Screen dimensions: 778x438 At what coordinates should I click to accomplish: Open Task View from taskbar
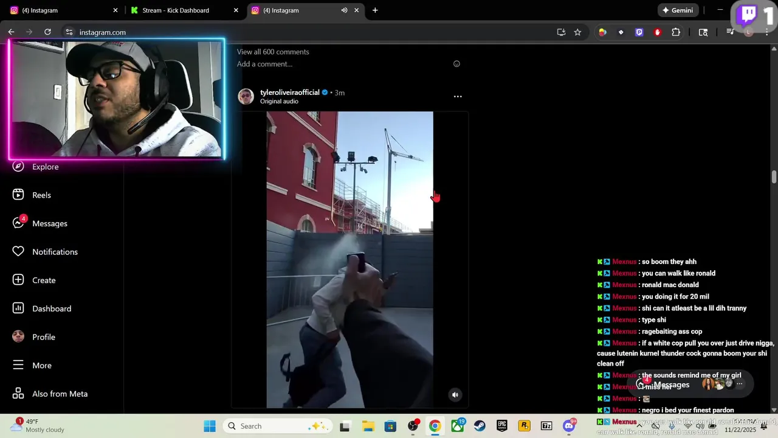coord(345,426)
